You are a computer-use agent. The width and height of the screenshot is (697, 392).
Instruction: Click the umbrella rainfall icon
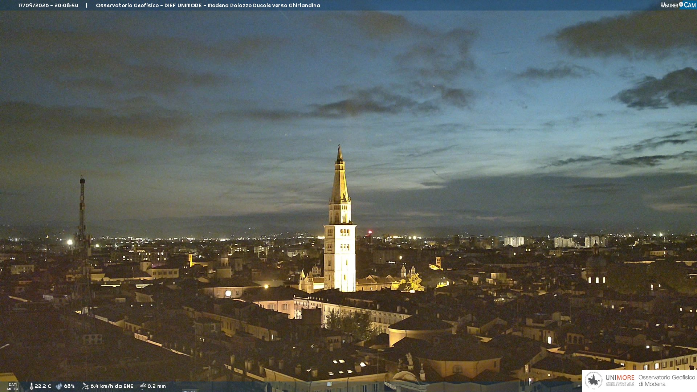(x=143, y=386)
